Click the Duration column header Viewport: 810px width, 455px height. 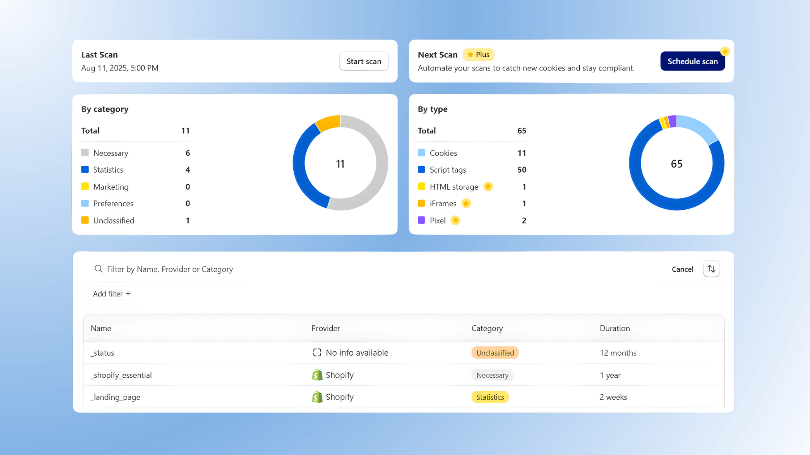[614, 328]
